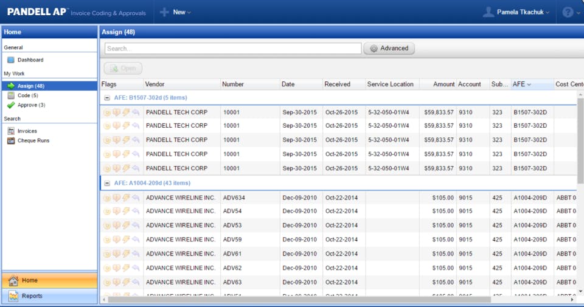This screenshot has width=584, height=307.
Task: Click the reply arrow flag on ADV63
Action: pos(136,282)
